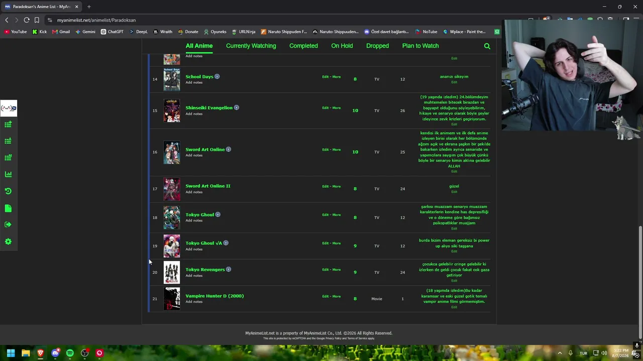Open the Shinseiki Evangelion title link
Screen dimensions: 643x361
pyautogui.click(x=209, y=108)
